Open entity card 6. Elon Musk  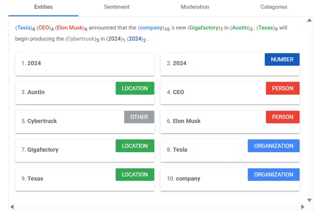point(230,122)
